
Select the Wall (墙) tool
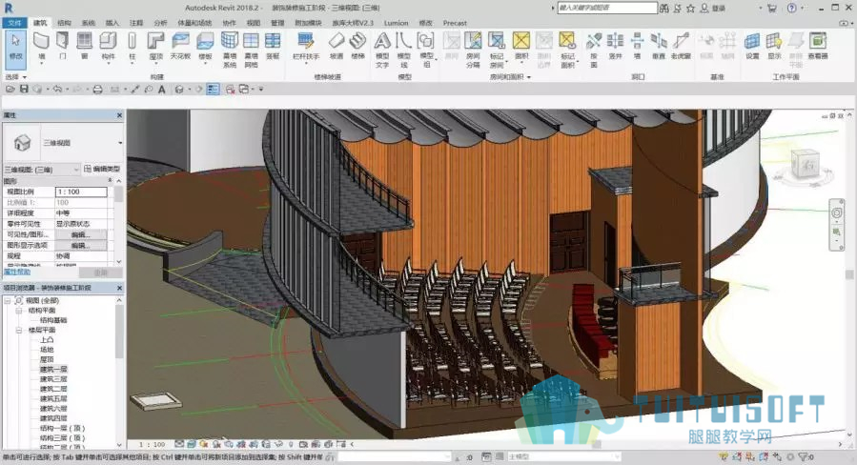(x=42, y=46)
